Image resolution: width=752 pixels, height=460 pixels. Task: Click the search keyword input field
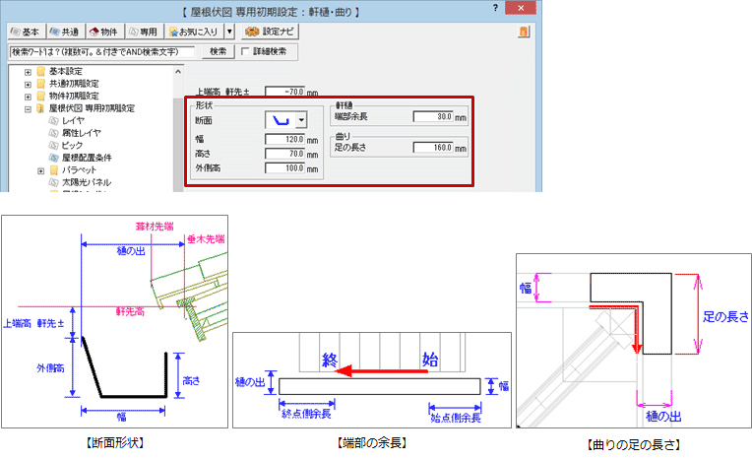(x=102, y=51)
